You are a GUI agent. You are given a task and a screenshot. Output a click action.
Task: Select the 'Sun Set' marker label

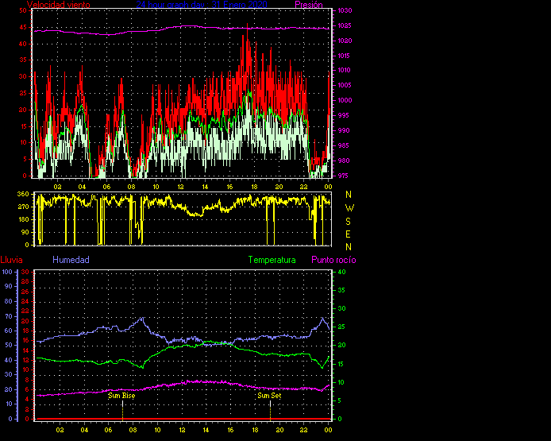pyautogui.click(x=269, y=396)
